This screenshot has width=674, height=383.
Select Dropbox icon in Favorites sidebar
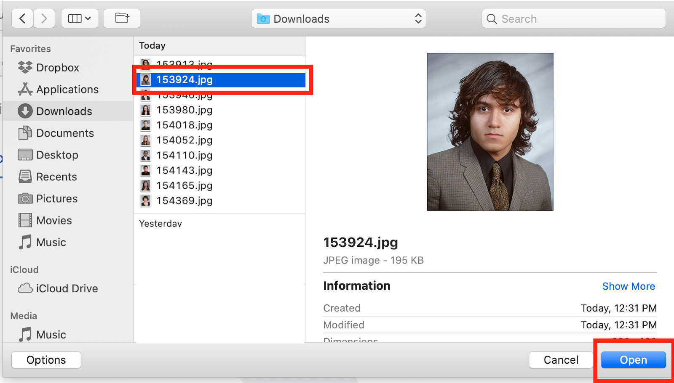click(25, 67)
